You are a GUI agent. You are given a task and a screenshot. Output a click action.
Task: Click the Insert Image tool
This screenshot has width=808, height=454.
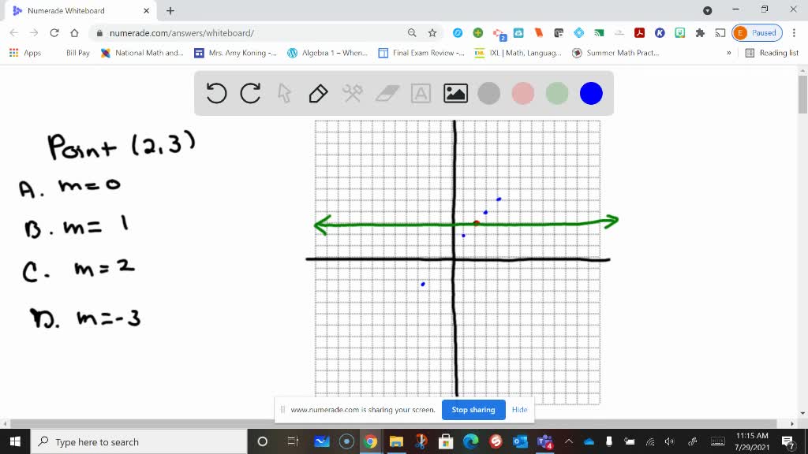tap(454, 93)
